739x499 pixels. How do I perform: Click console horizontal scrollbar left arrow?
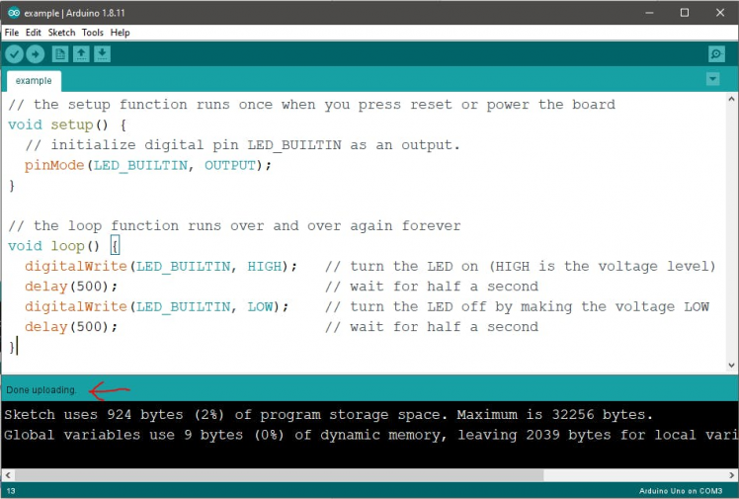point(8,475)
